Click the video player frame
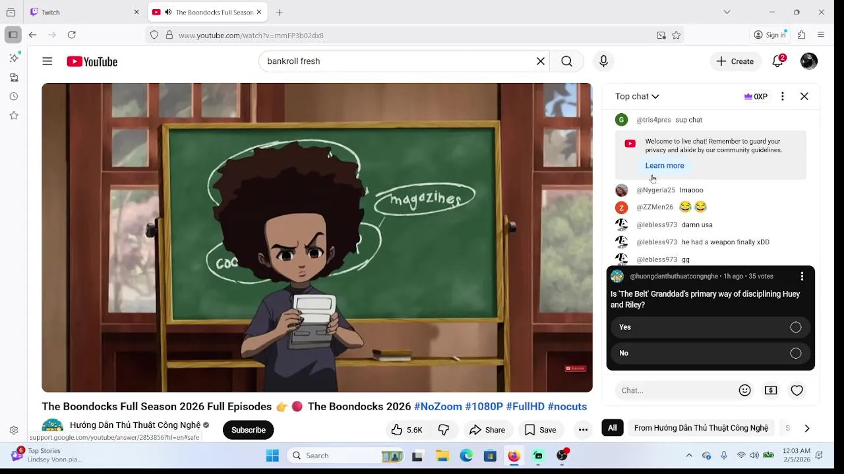The width and height of the screenshot is (844, 474). click(x=317, y=238)
